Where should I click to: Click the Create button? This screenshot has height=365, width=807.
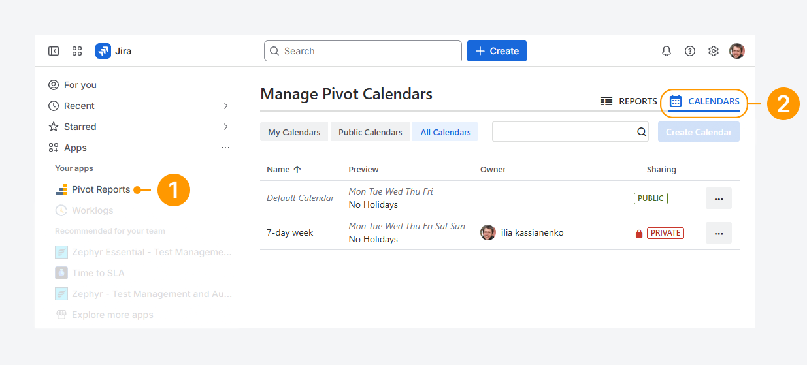click(x=497, y=51)
